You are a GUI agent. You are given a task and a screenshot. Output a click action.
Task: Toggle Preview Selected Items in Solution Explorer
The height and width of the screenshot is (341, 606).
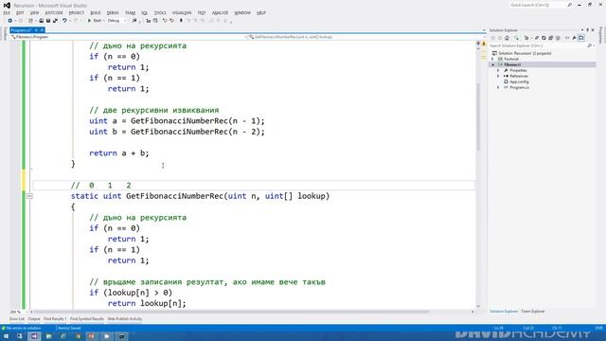click(x=581, y=38)
